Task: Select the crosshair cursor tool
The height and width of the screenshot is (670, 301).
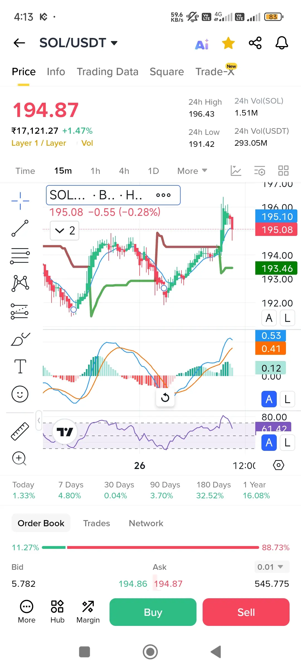Action: [x=20, y=201]
